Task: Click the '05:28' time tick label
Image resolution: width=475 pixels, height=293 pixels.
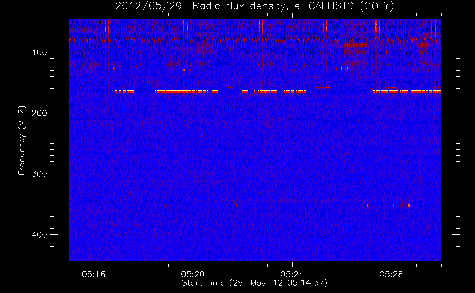Action: [x=391, y=275]
